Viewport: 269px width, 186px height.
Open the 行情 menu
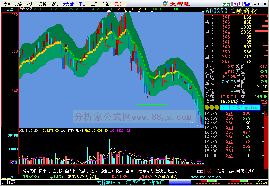tap(7, 4)
